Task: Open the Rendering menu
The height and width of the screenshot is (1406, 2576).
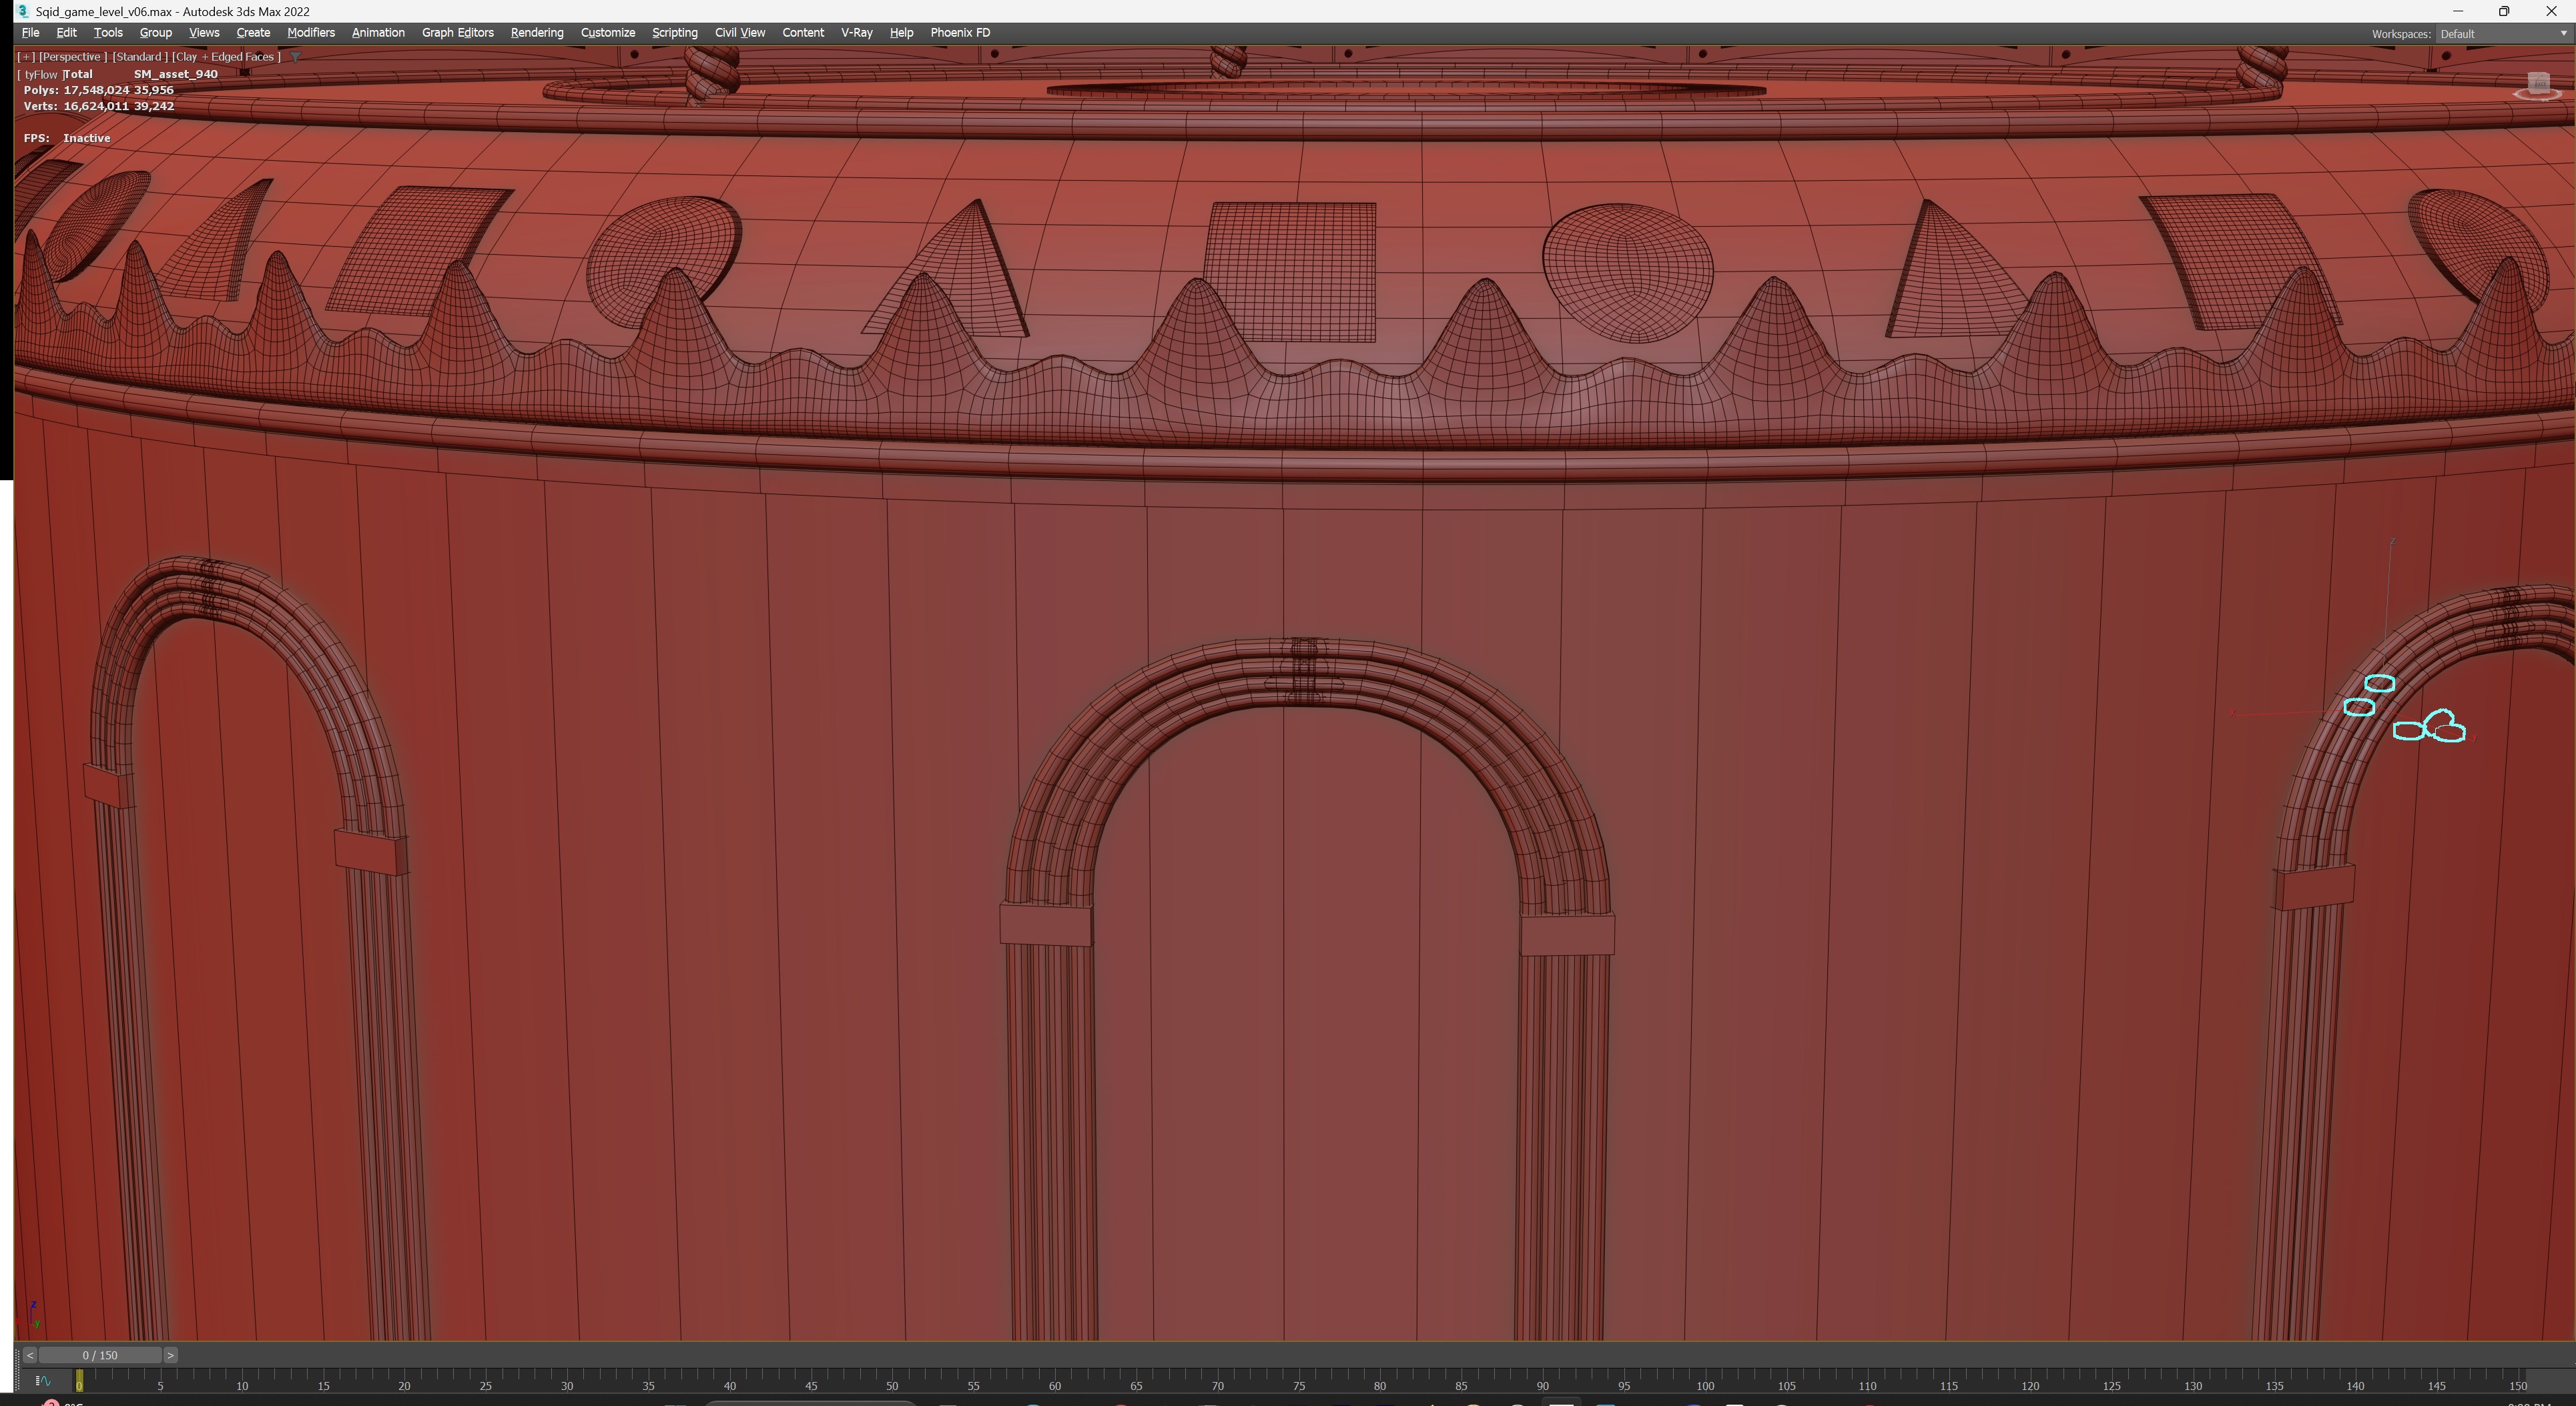Action: tap(536, 33)
